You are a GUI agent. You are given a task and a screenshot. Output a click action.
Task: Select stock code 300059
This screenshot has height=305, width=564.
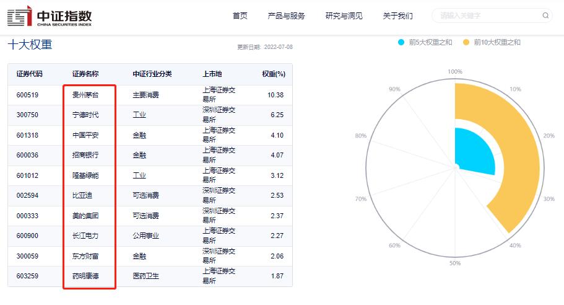[27, 257]
